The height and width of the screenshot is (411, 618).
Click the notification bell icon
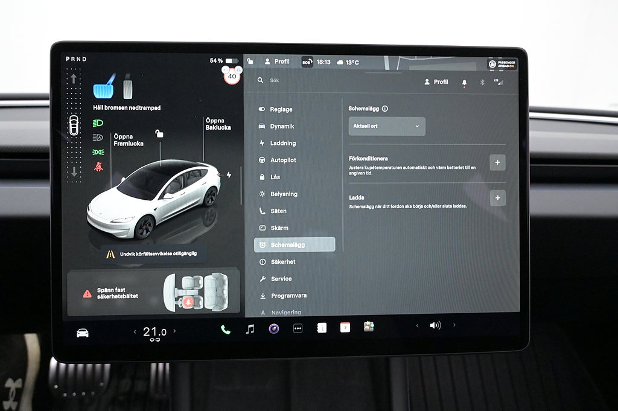point(464,82)
